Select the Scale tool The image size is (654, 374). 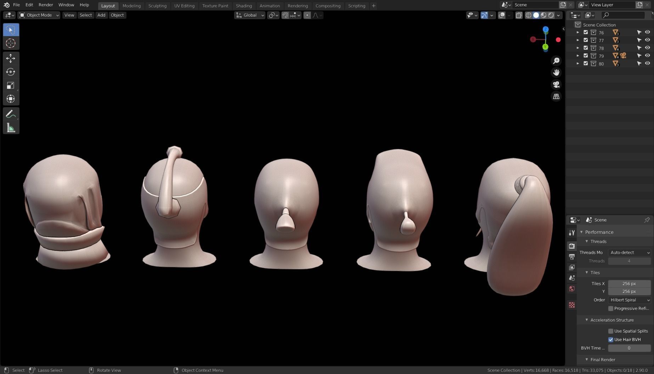pos(11,85)
